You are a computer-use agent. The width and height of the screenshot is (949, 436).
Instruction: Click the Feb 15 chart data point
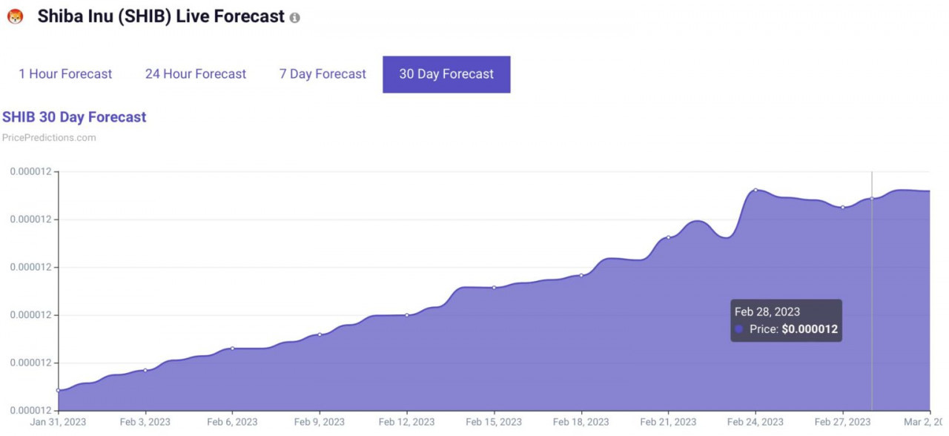[x=494, y=287]
